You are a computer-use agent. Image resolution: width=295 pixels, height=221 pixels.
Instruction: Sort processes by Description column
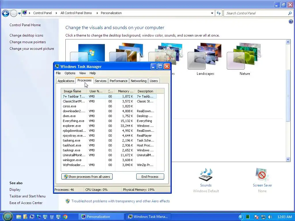[145, 91]
